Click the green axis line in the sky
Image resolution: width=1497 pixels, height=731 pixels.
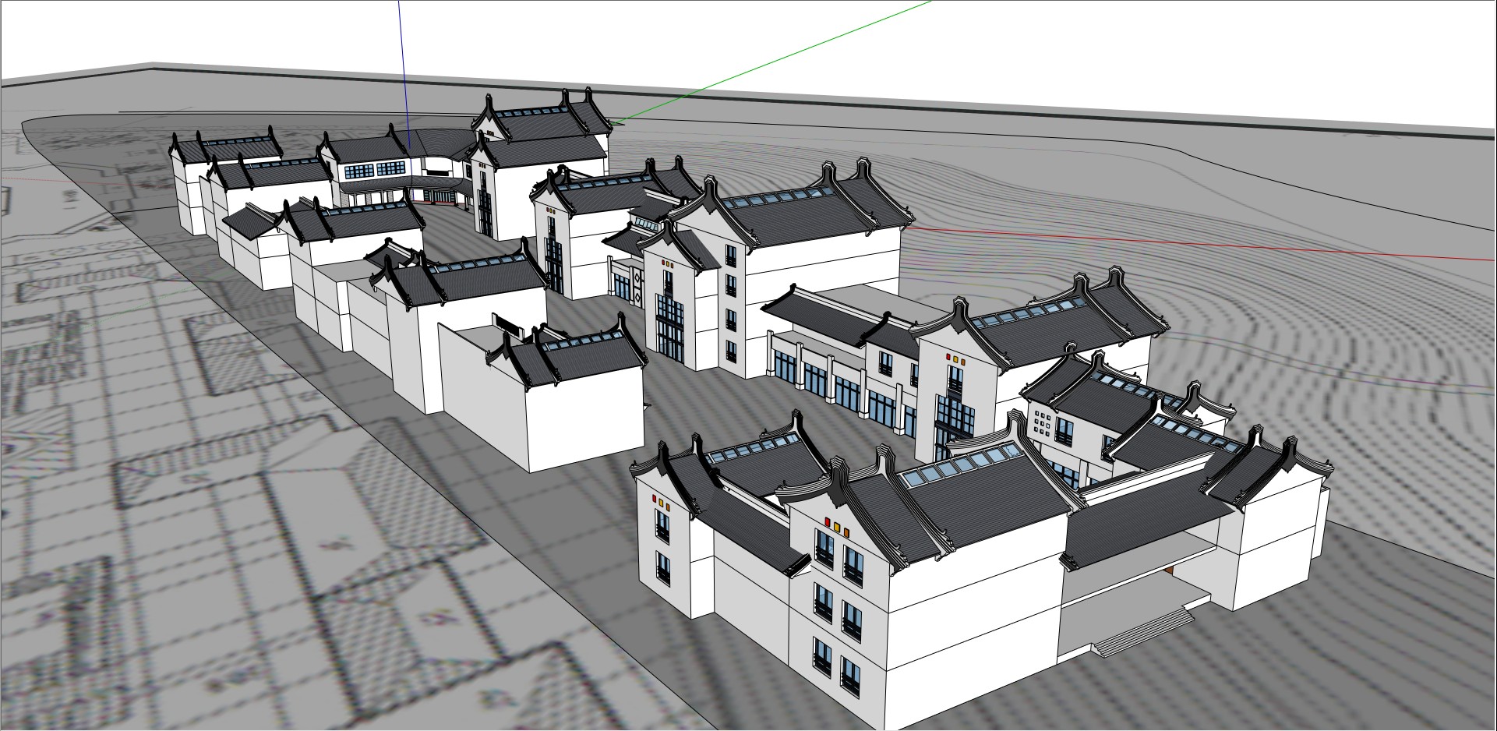[771, 62]
